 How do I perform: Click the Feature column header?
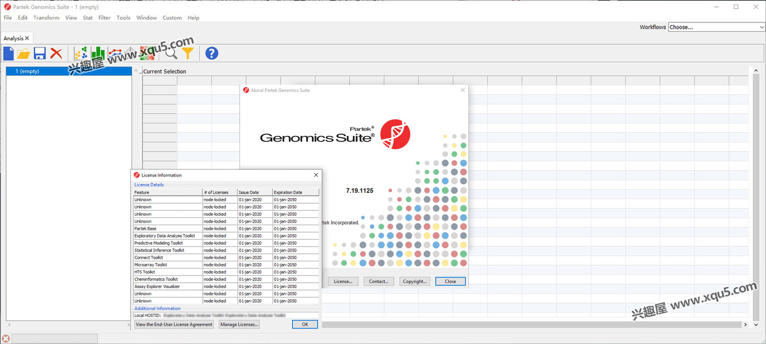point(168,192)
